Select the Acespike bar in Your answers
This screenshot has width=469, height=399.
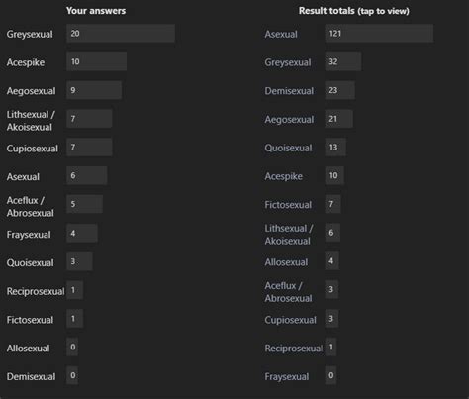tap(96, 61)
